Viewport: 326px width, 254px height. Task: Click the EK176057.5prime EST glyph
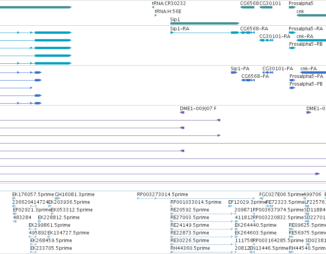click(15, 198)
